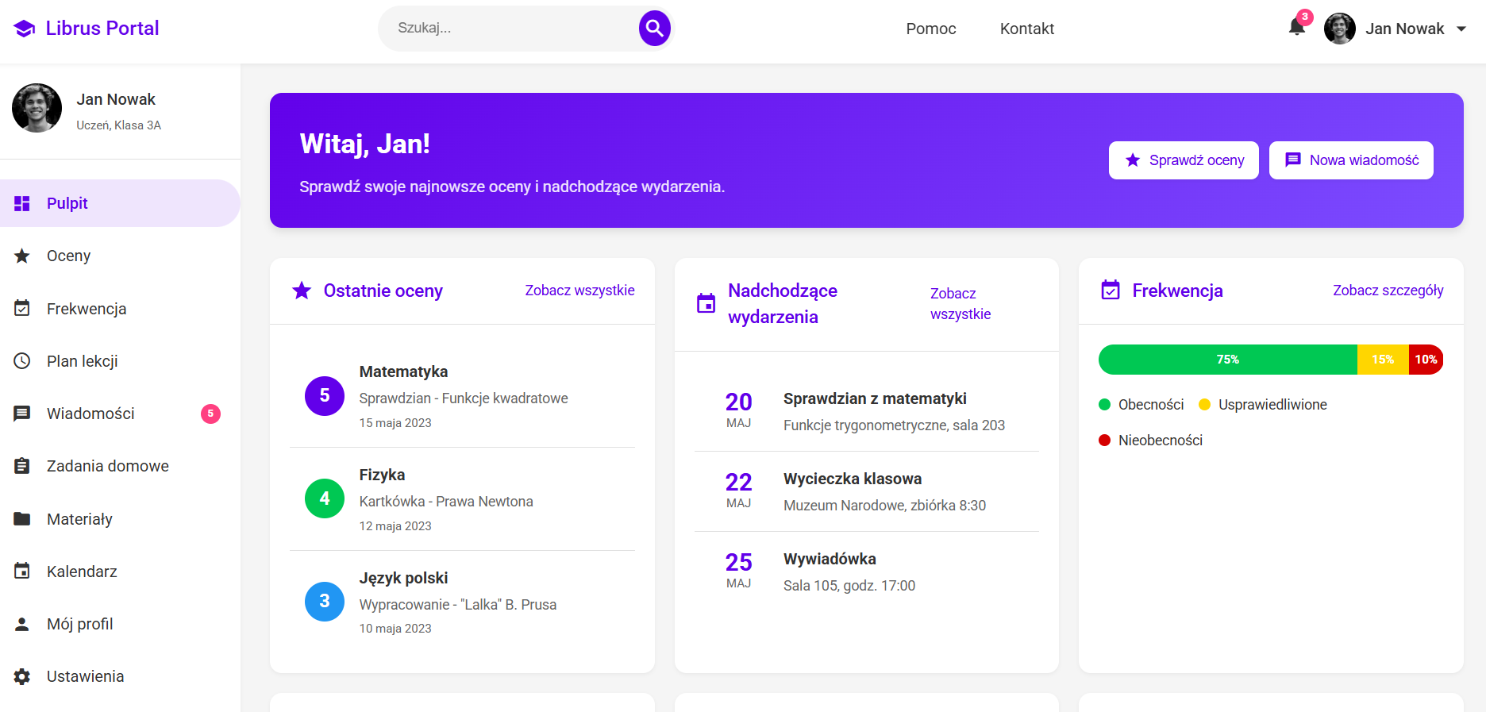The image size is (1486, 712).
Task: Open Zobacz szczegóły link for Frekwencja
Action: (1388, 291)
